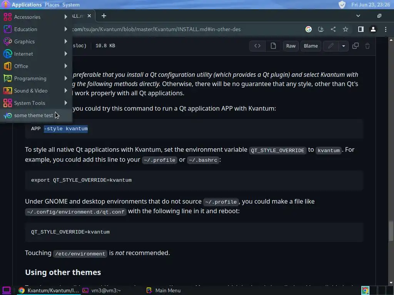Switch to Kvantum Chrome taskbar window
The width and height of the screenshot is (394, 295).
pos(49,290)
